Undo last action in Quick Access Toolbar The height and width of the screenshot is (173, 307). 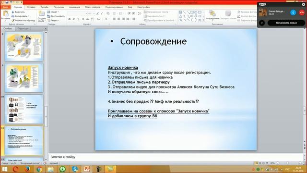tap(12, 2)
